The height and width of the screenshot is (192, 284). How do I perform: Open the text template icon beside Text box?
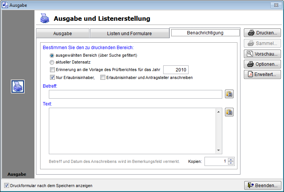click(x=229, y=112)
